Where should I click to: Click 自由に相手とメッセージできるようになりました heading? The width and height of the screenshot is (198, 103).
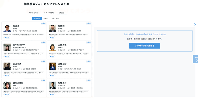(x=145, y=34)
